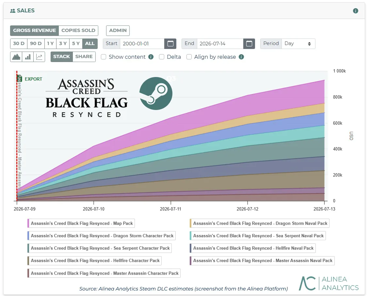The width and height of the screenshot is (368, 296).
Task: Switch to bar chart view
Action: [x=28, y=57]
